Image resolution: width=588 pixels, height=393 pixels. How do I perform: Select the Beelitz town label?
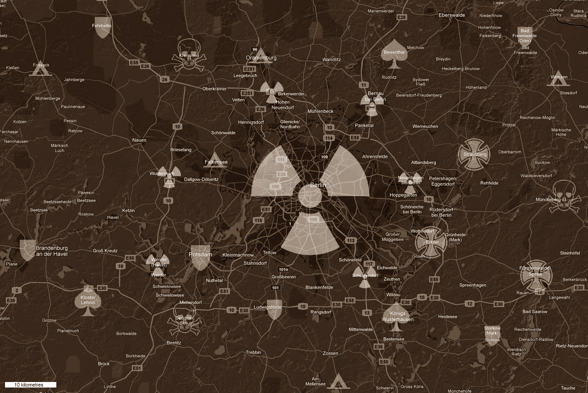click(174, 343)
